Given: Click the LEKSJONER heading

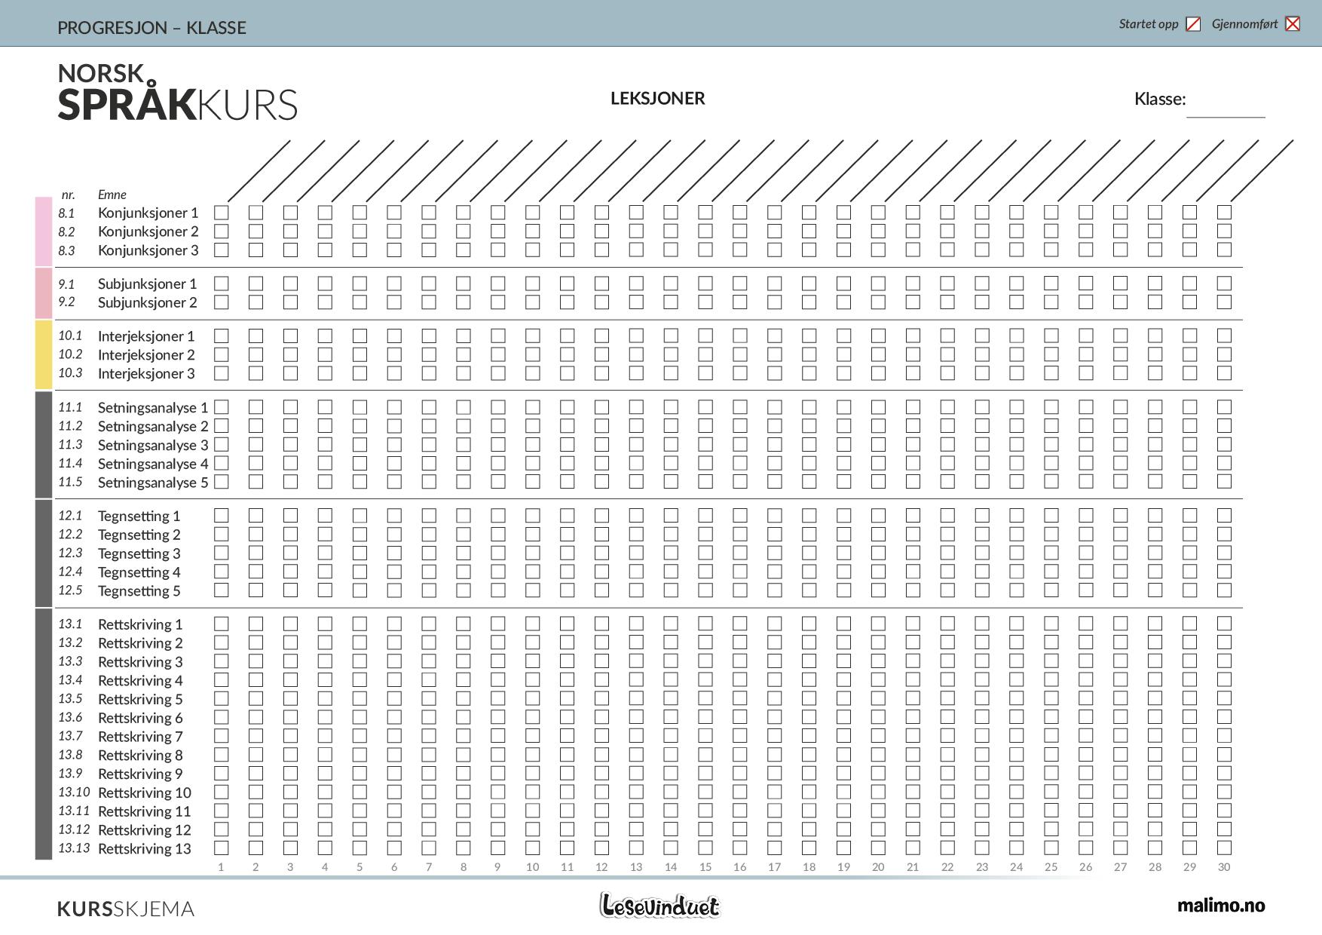Looking at the screenshot, I should coord(658,99).
